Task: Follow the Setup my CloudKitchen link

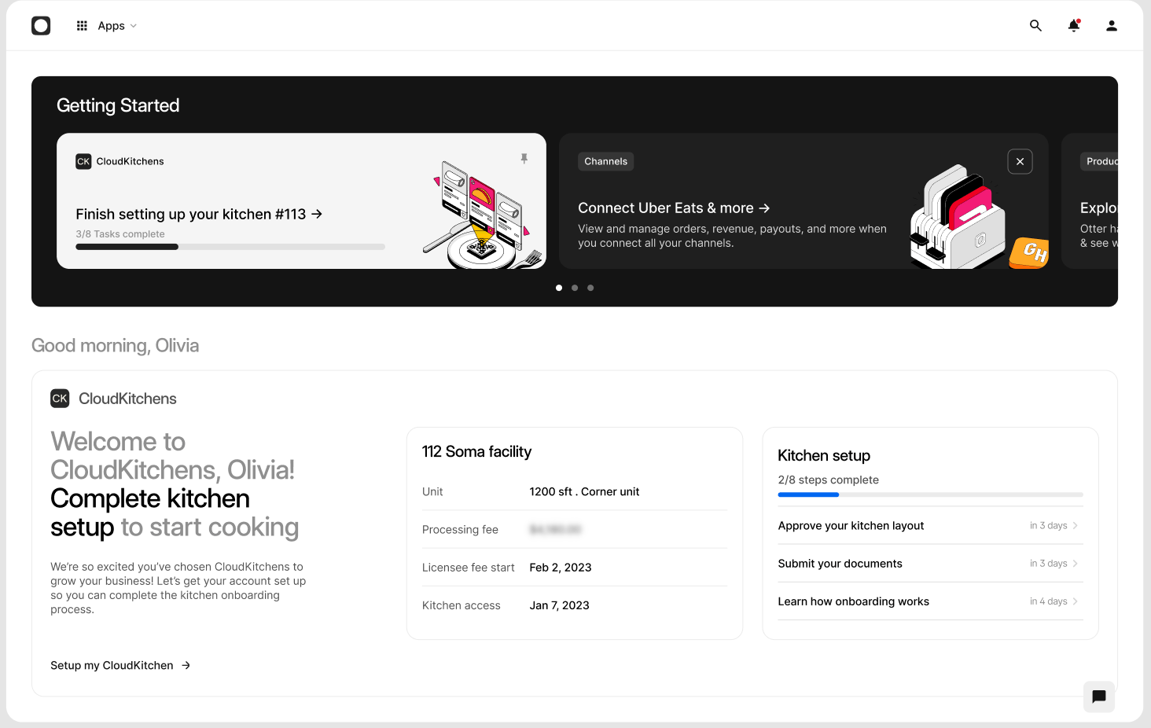Action: (120, 665)
